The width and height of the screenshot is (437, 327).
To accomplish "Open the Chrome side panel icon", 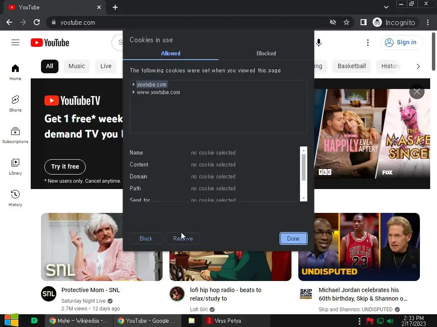I will [364, 22].
